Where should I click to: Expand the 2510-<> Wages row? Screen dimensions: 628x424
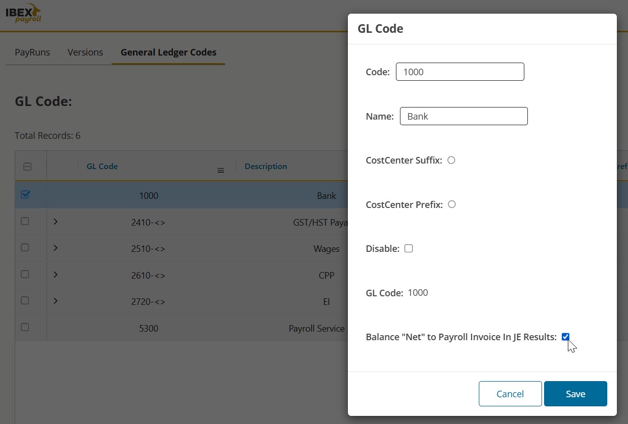pos(56,247)
